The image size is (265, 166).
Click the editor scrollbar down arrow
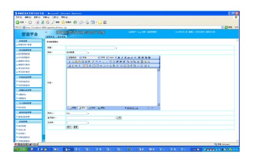pyautogui.click(x=159, y=104)
